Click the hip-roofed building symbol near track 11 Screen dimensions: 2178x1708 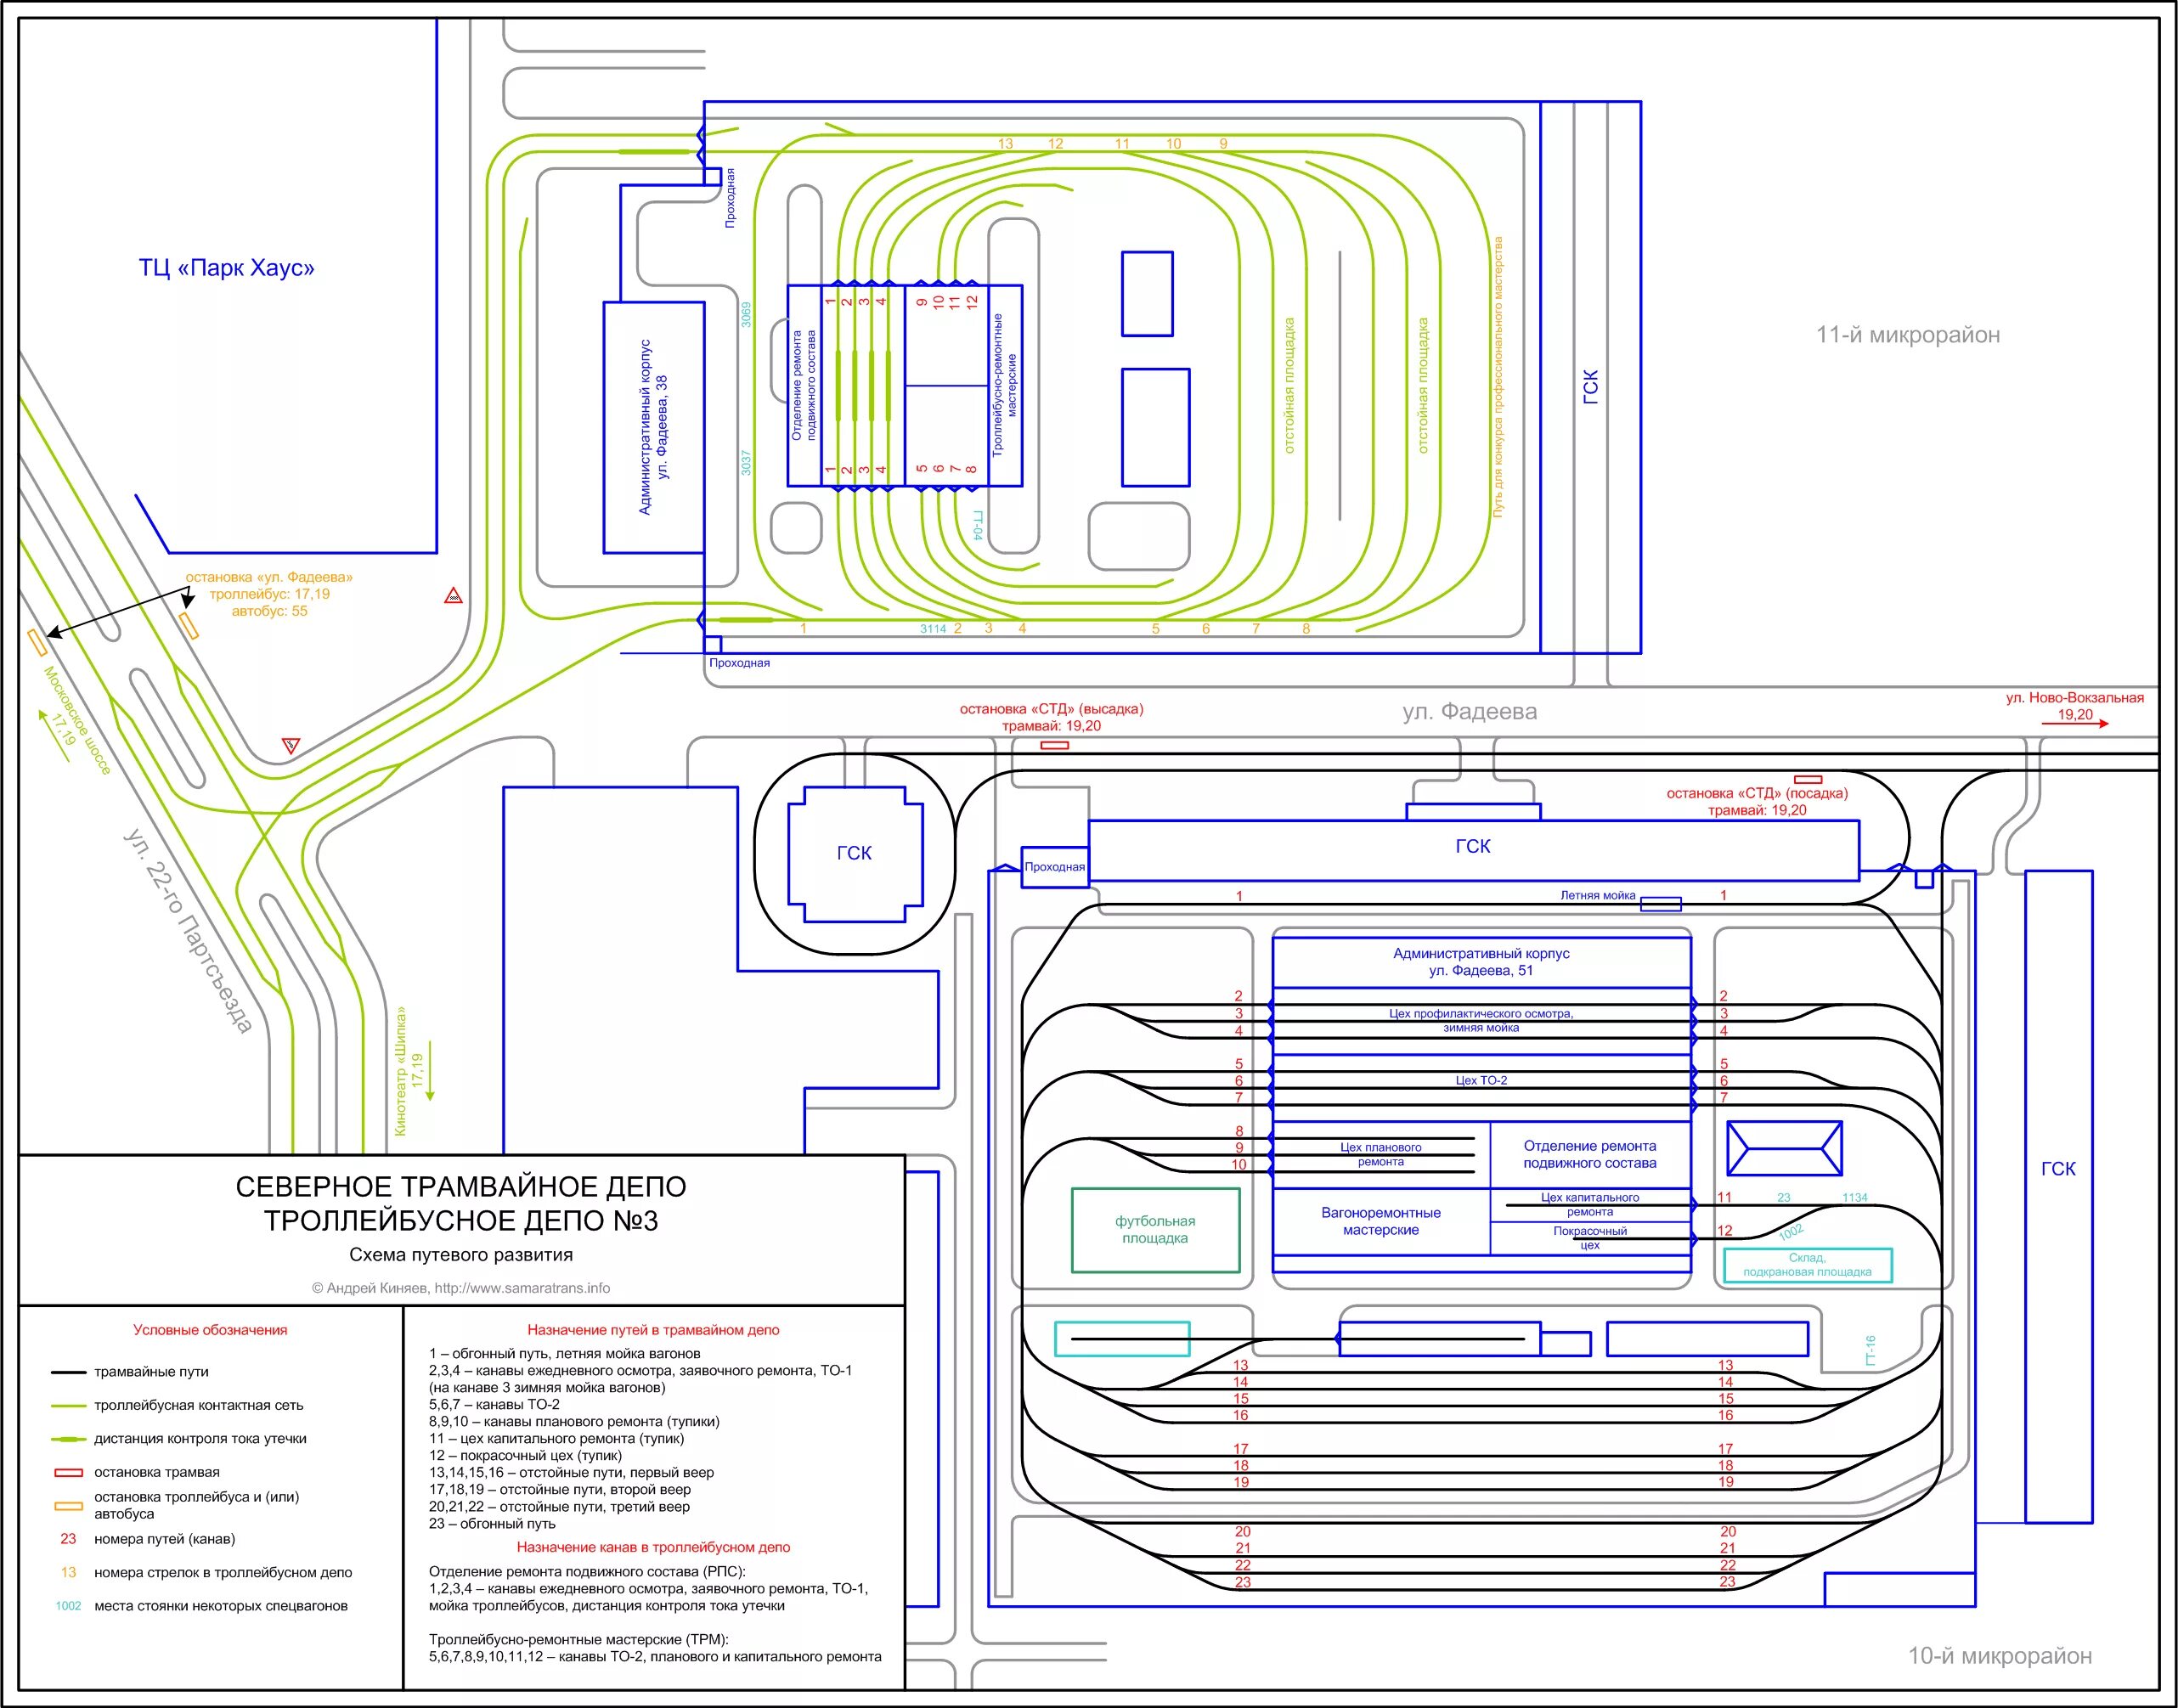1784,1148
